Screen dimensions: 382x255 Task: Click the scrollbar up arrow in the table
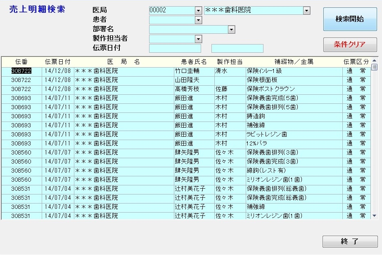click(374, 61)
